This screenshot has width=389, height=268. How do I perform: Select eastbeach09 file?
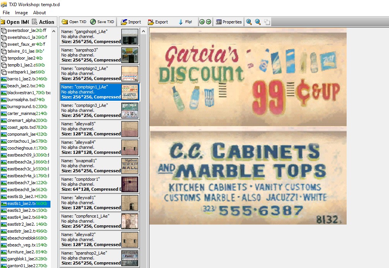(25, 155)
